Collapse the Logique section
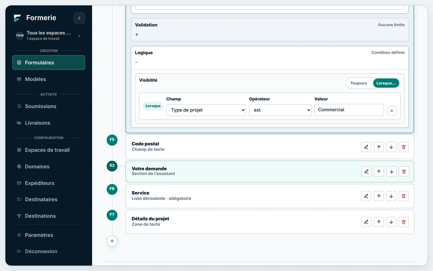Viewport: 433px width, 271px height. tap(136, 62)
